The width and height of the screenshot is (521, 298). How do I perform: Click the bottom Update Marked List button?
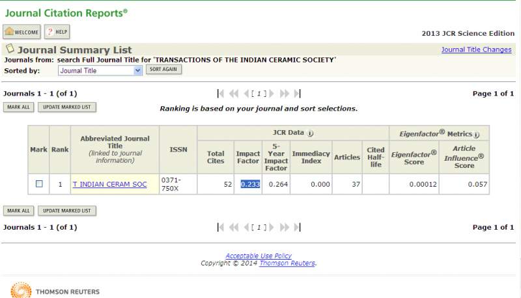[x=67, y=211]
